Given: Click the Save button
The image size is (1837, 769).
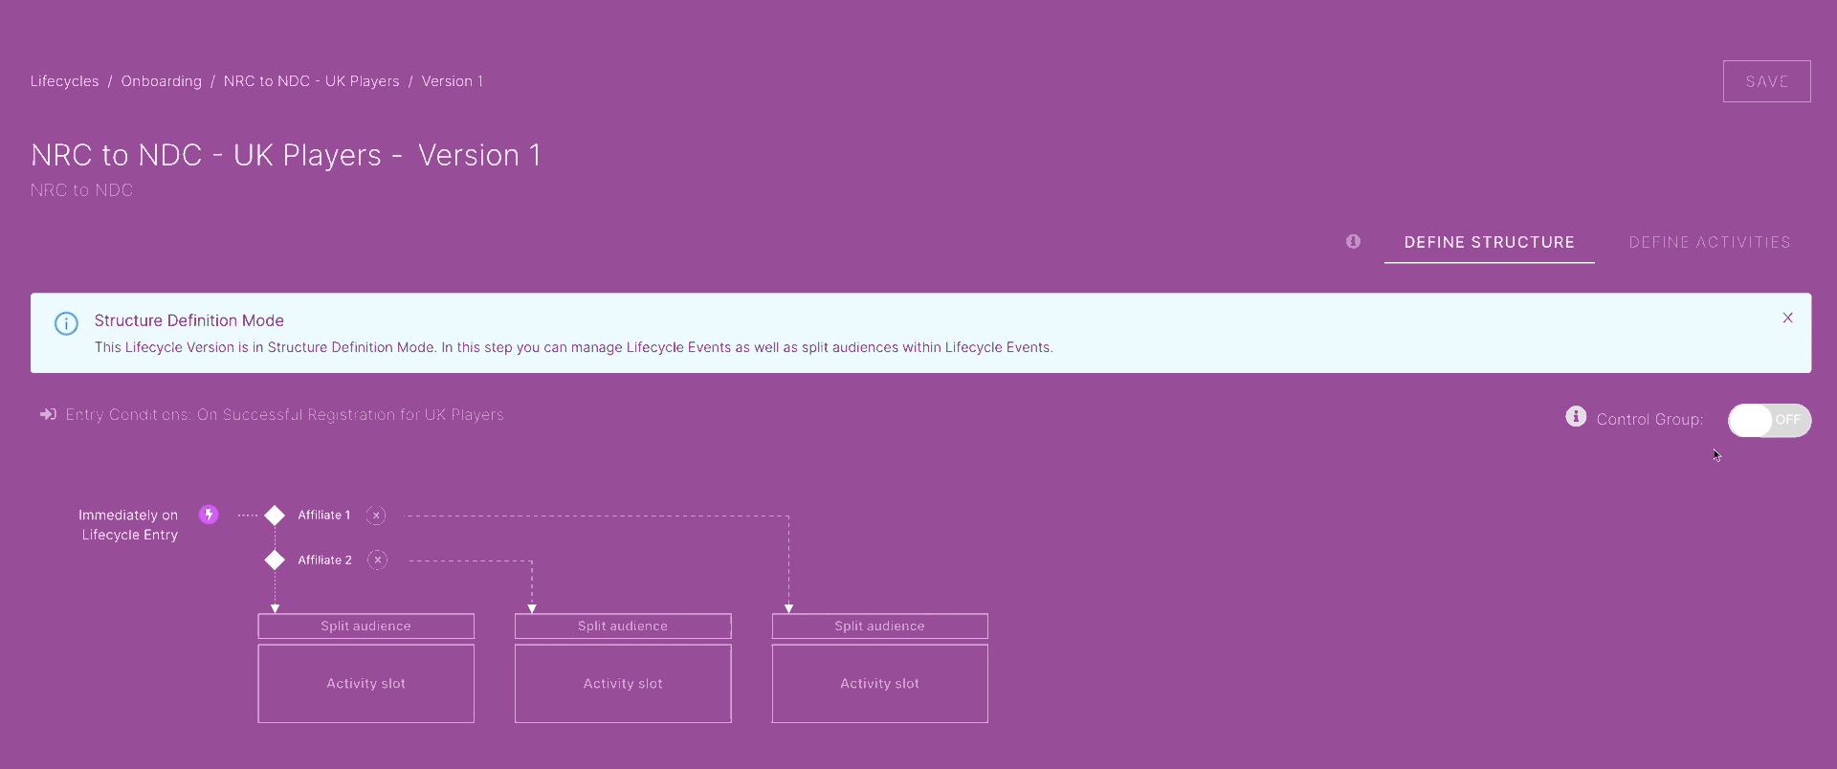Looking at the screenshot, I should (x=1766, y=81).
